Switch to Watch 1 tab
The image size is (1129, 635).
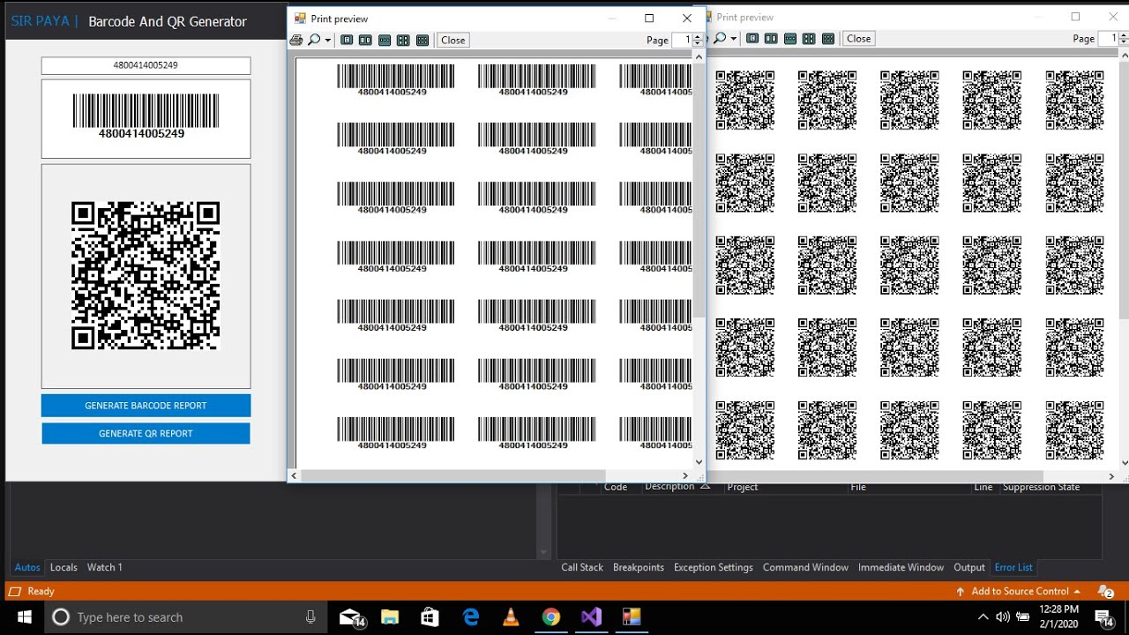pos(104,567)
